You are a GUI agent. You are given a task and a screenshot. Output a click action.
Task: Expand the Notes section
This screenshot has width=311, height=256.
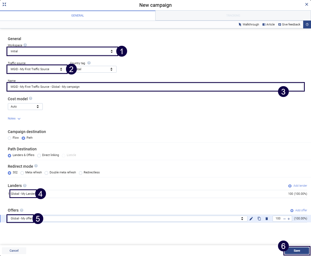(14, 119)
